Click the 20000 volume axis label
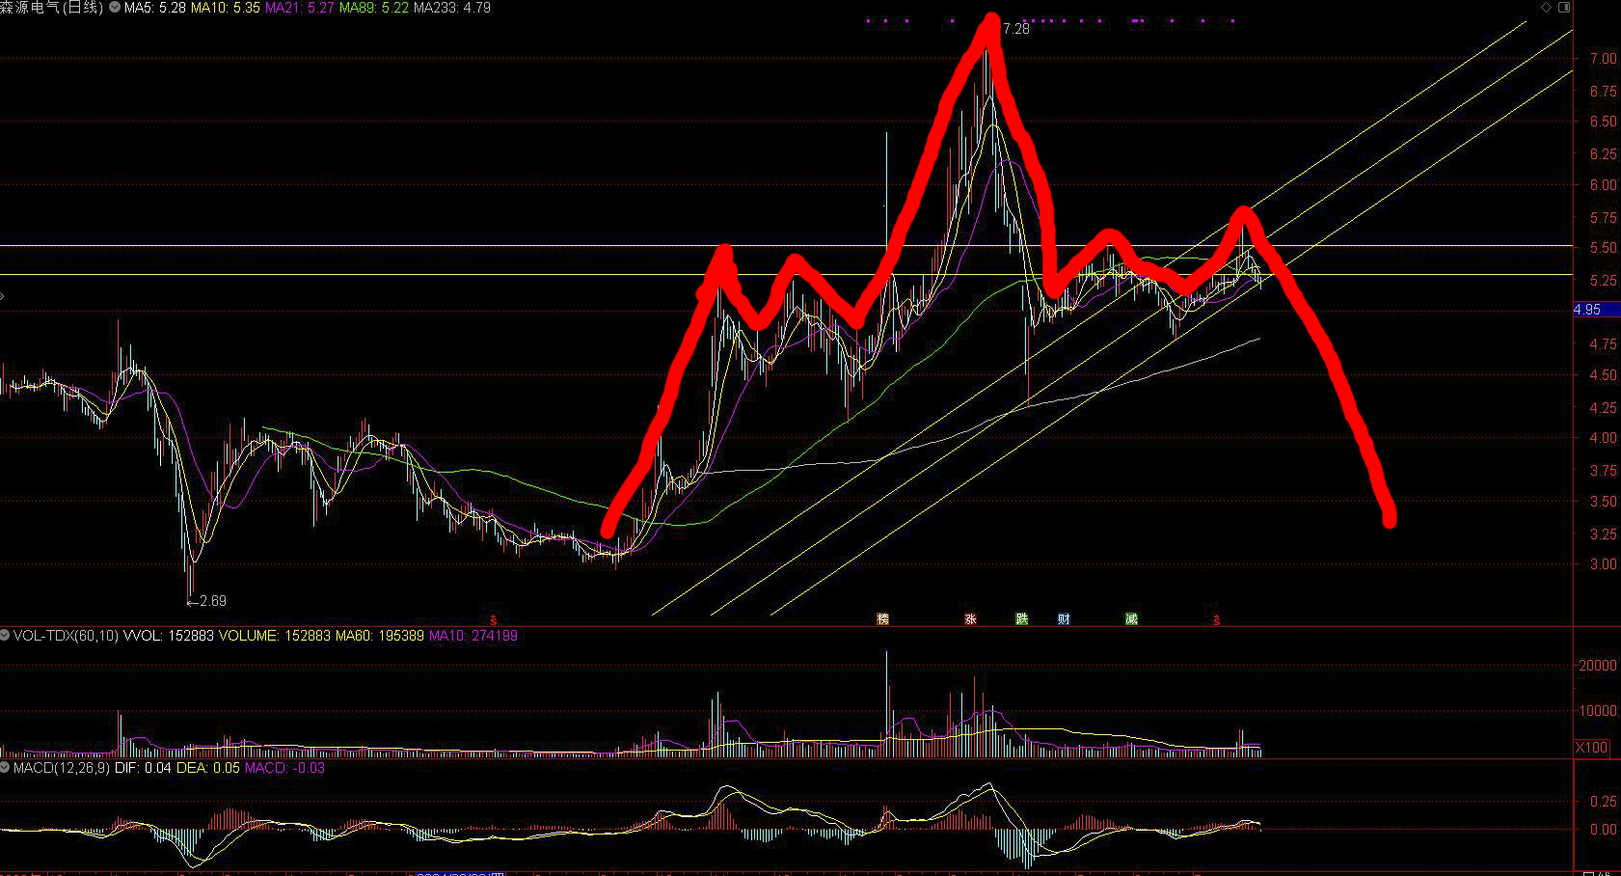The image size is (1621, 876). pos(1597,666)
